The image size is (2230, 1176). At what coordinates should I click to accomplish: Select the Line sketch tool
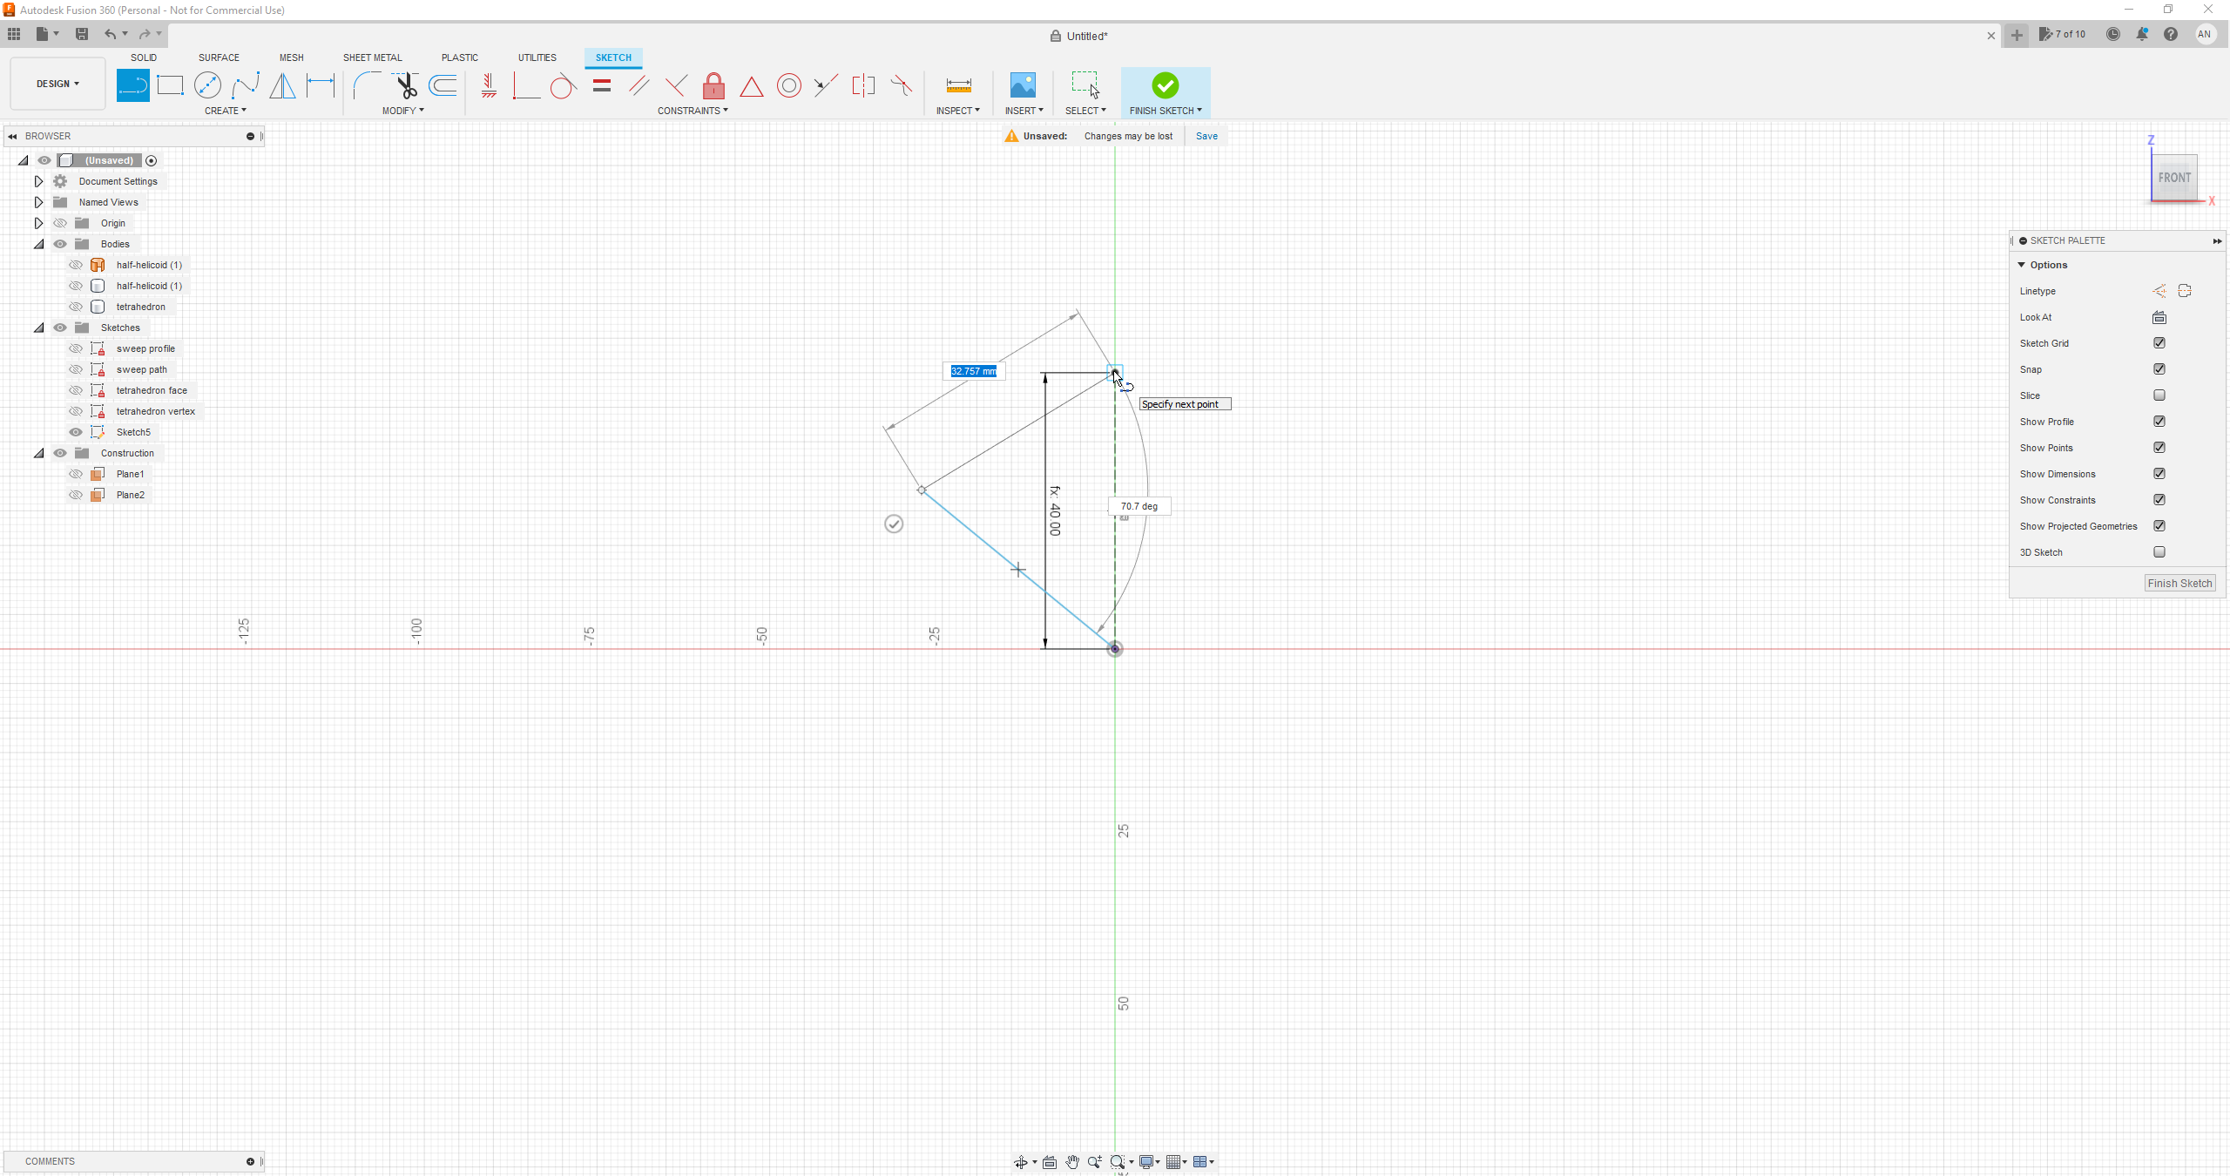point(132,85)
